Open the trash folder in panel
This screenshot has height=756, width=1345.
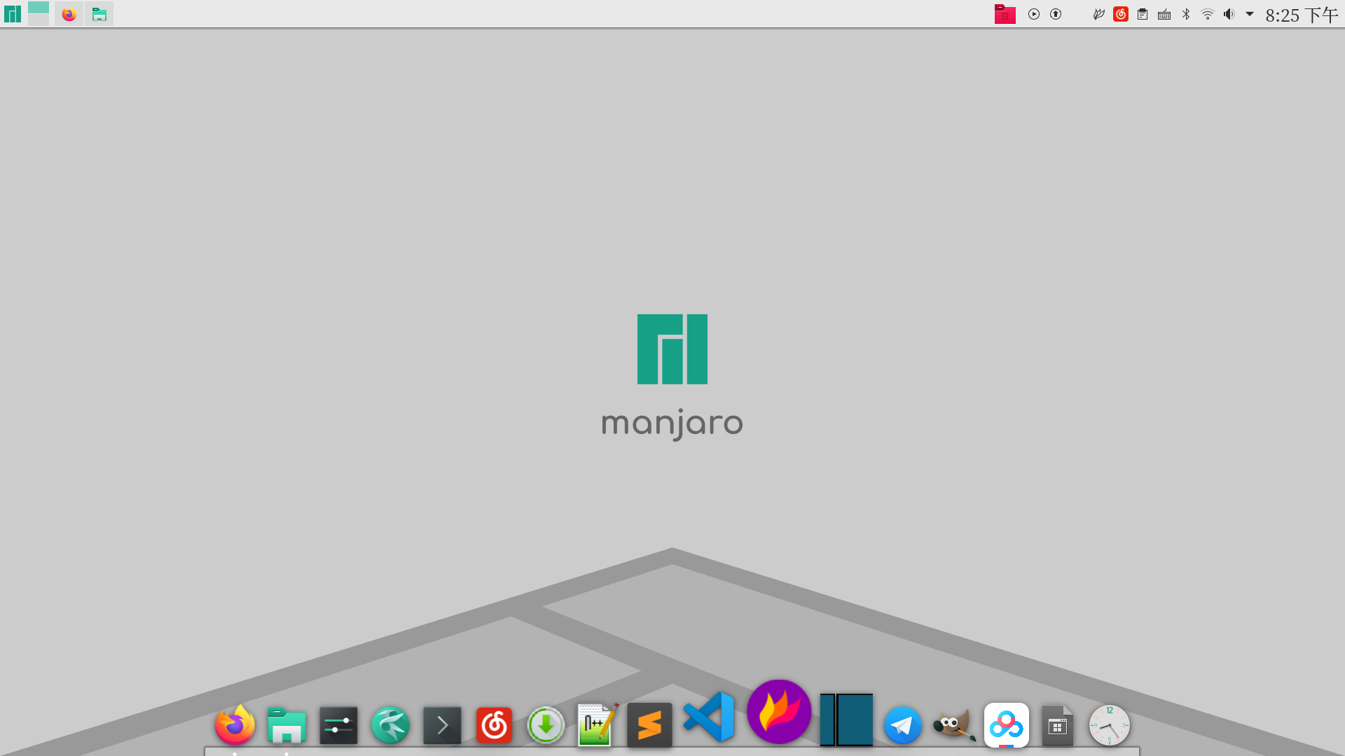(x=1005, y=14)
